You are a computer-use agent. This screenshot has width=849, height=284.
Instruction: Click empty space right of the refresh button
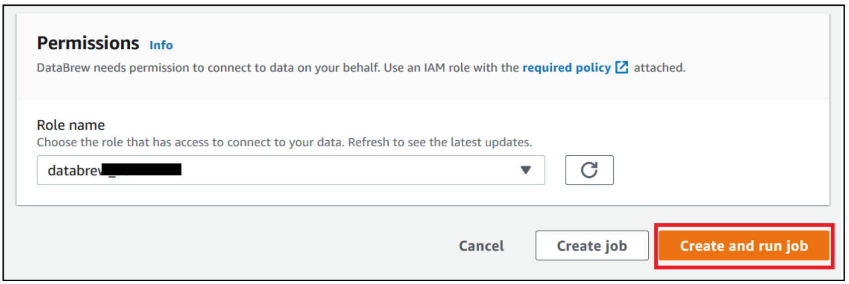(721, 170)
